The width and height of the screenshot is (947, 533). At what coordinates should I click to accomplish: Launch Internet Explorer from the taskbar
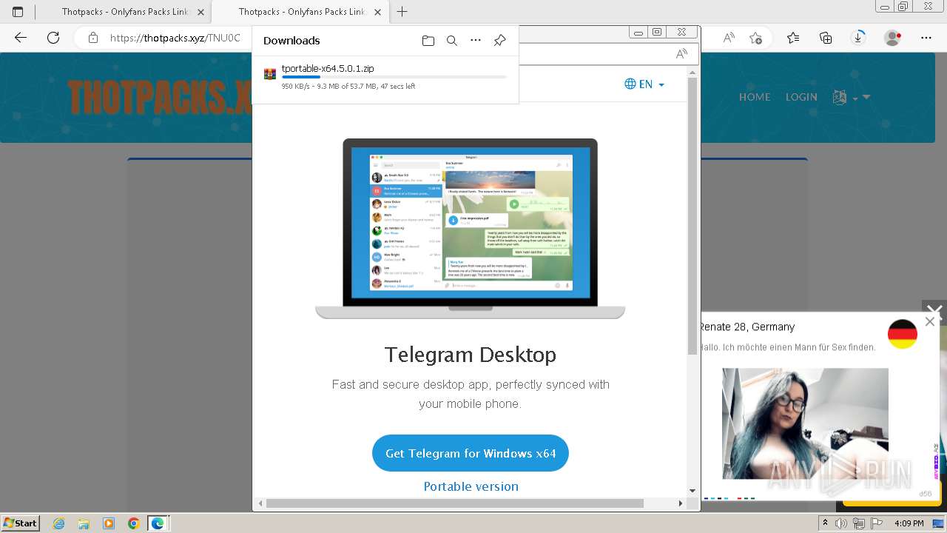tap(59, 523)
